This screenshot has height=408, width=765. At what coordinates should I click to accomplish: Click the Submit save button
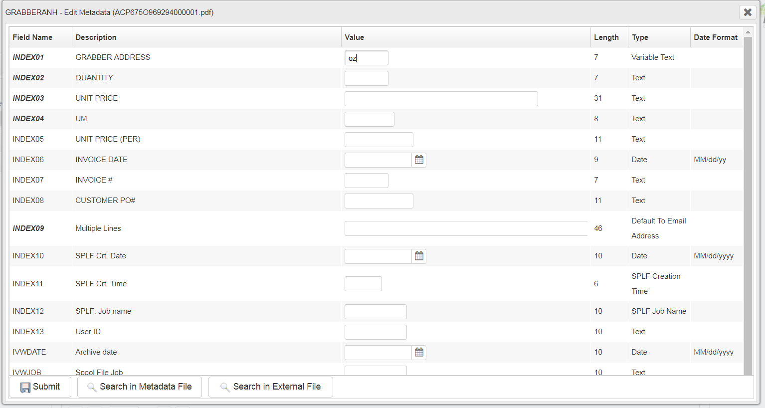pos(40,387)
